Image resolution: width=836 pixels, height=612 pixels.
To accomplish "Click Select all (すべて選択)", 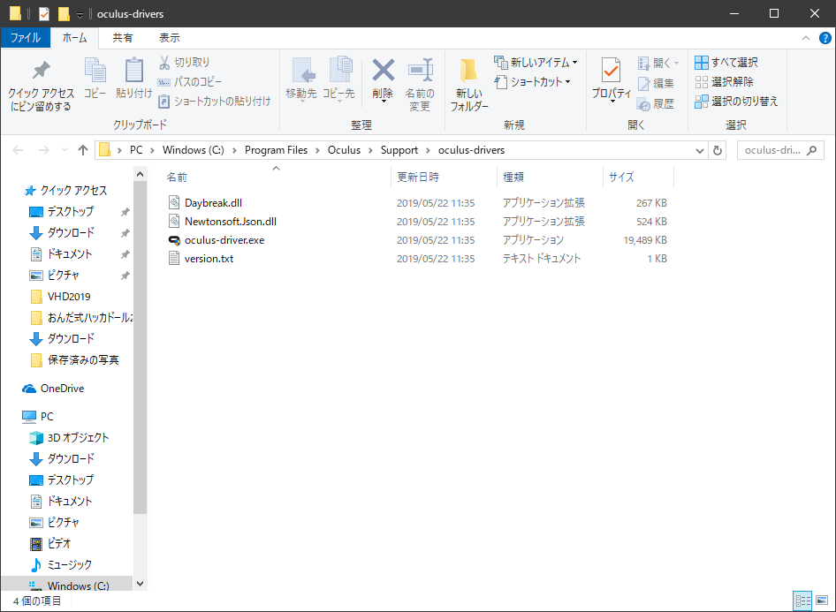I will [726, 63].
